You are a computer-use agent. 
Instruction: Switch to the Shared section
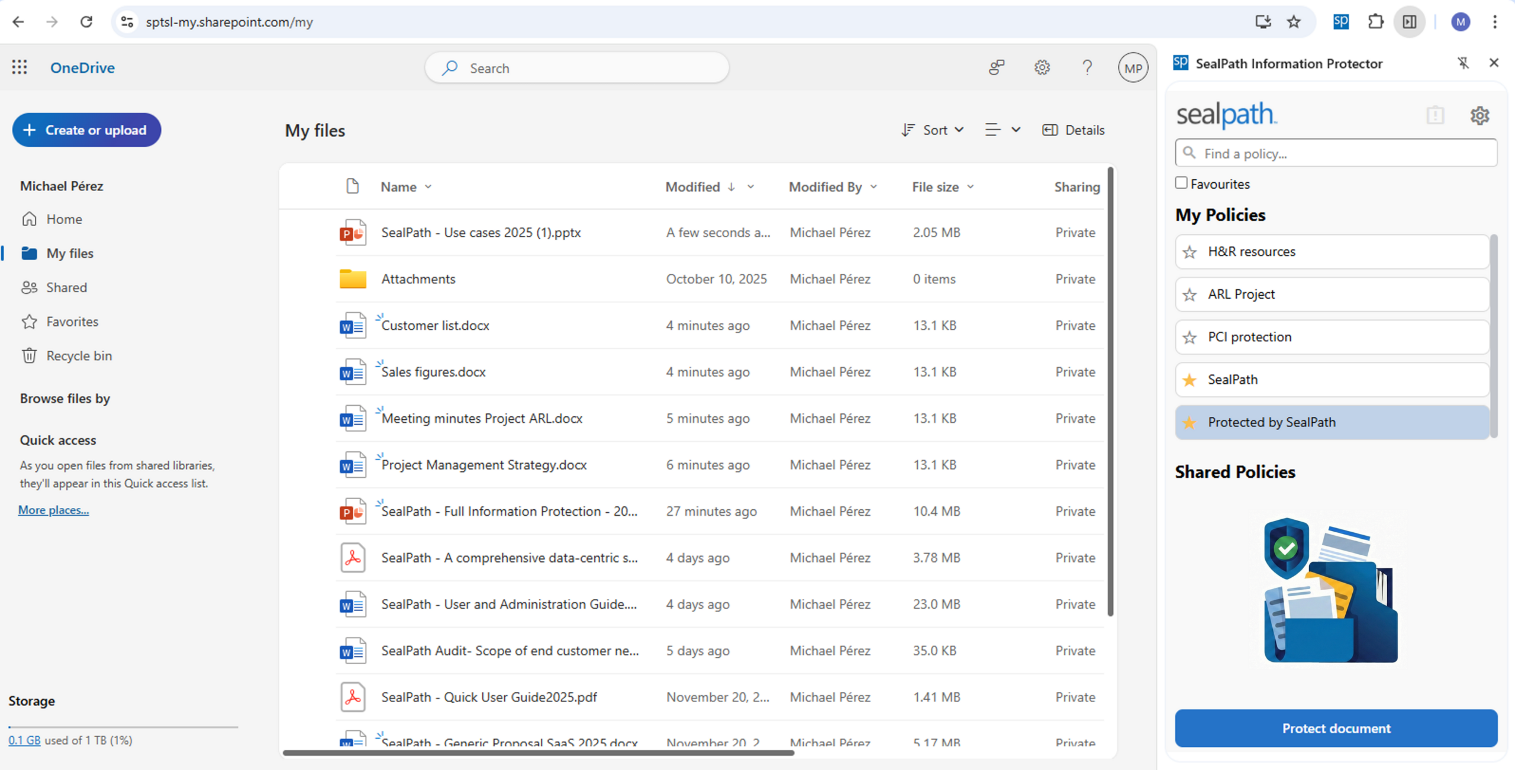point(66,287)
